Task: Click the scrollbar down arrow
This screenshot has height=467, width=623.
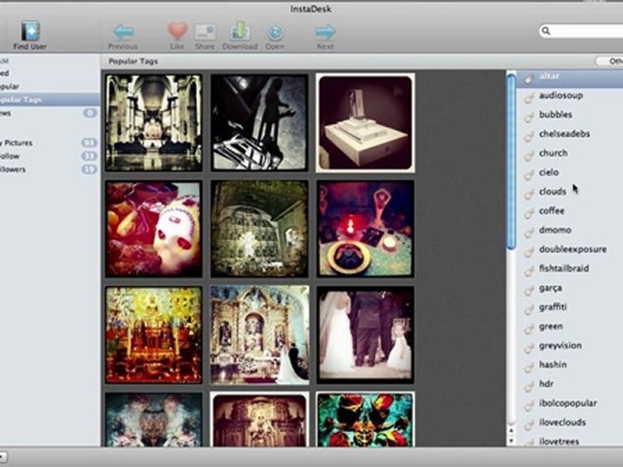Action: click(x=511, y=441)
